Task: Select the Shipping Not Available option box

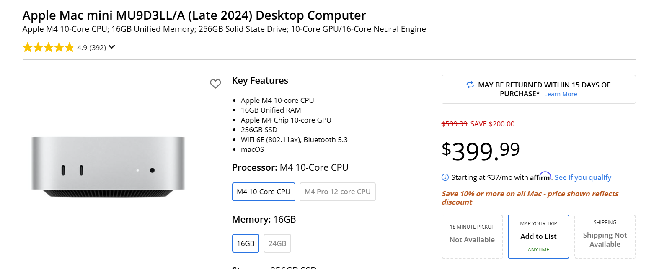Action: coord(605,236)
